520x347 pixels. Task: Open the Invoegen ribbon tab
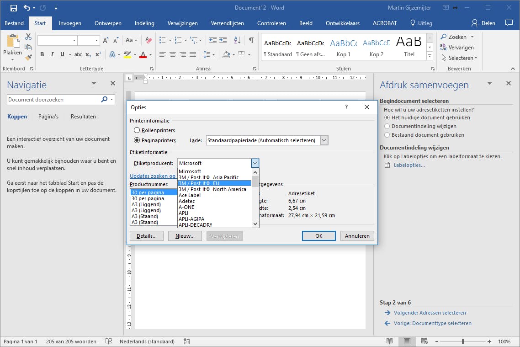pos(70,23)
